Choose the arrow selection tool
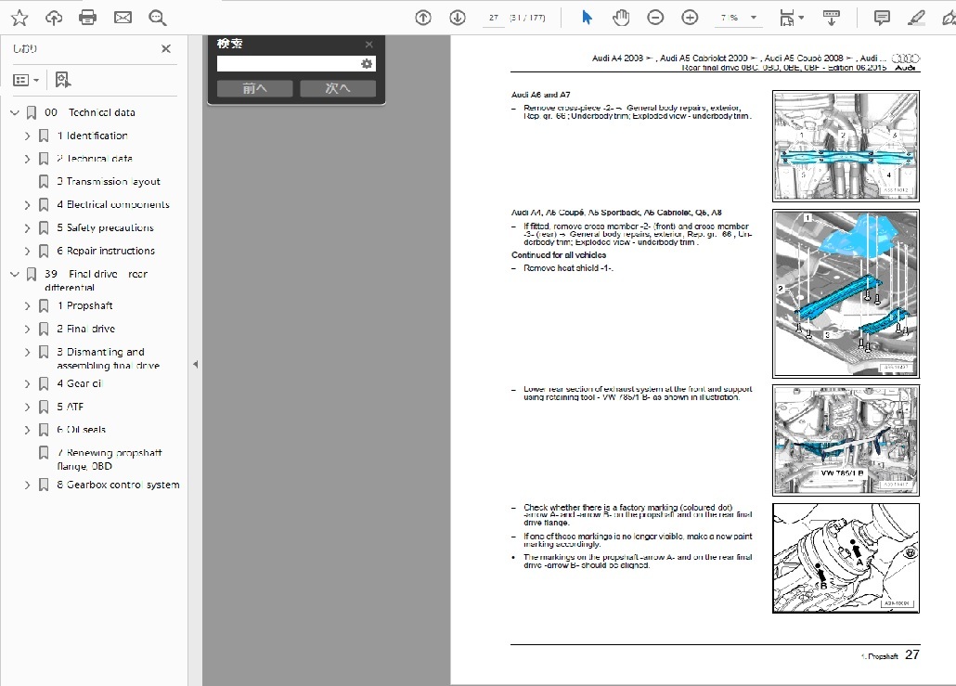Screen dimensions: 956x686 [587, 18]
